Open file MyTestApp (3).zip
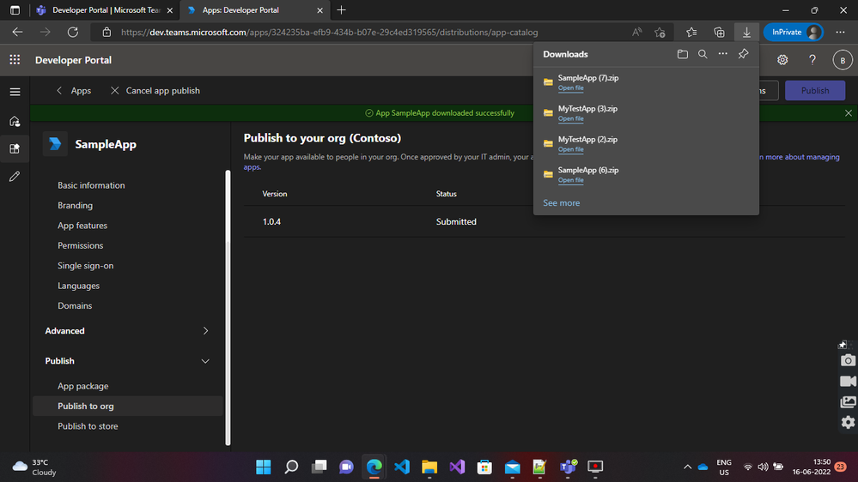The width and height of the screenshot is (858, 482). pyautogui.click(x=571, y=118)
